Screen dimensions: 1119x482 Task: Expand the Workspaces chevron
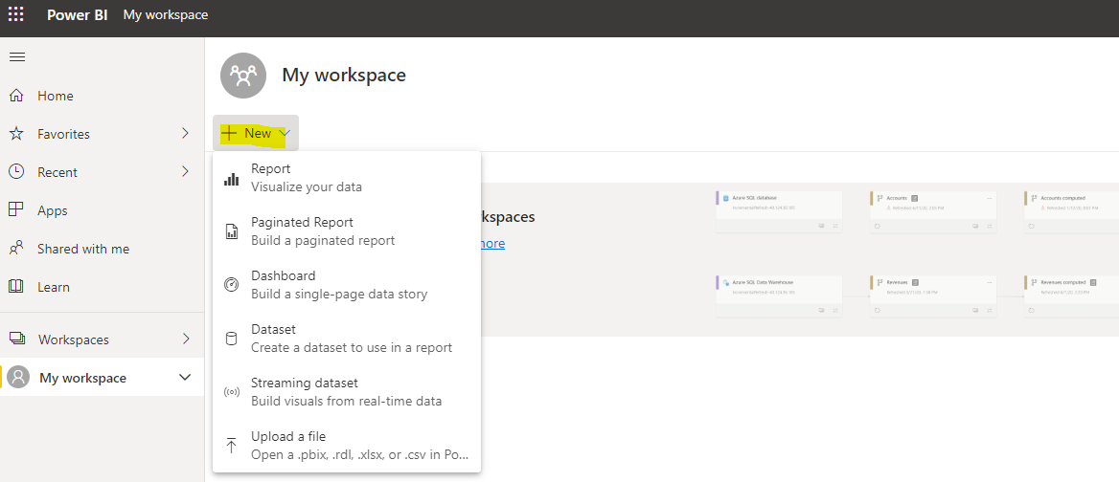click(185, 340)
